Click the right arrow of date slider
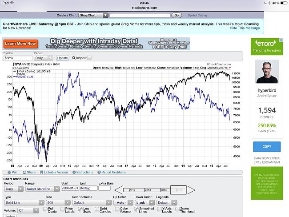The height and width of the screenshot is (217, 289). tap(191, 190)
